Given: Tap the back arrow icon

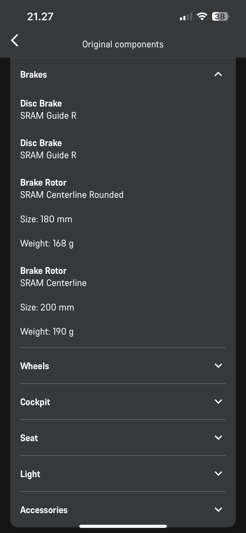Looking at the screenshot, I should [x=15, y=41].
